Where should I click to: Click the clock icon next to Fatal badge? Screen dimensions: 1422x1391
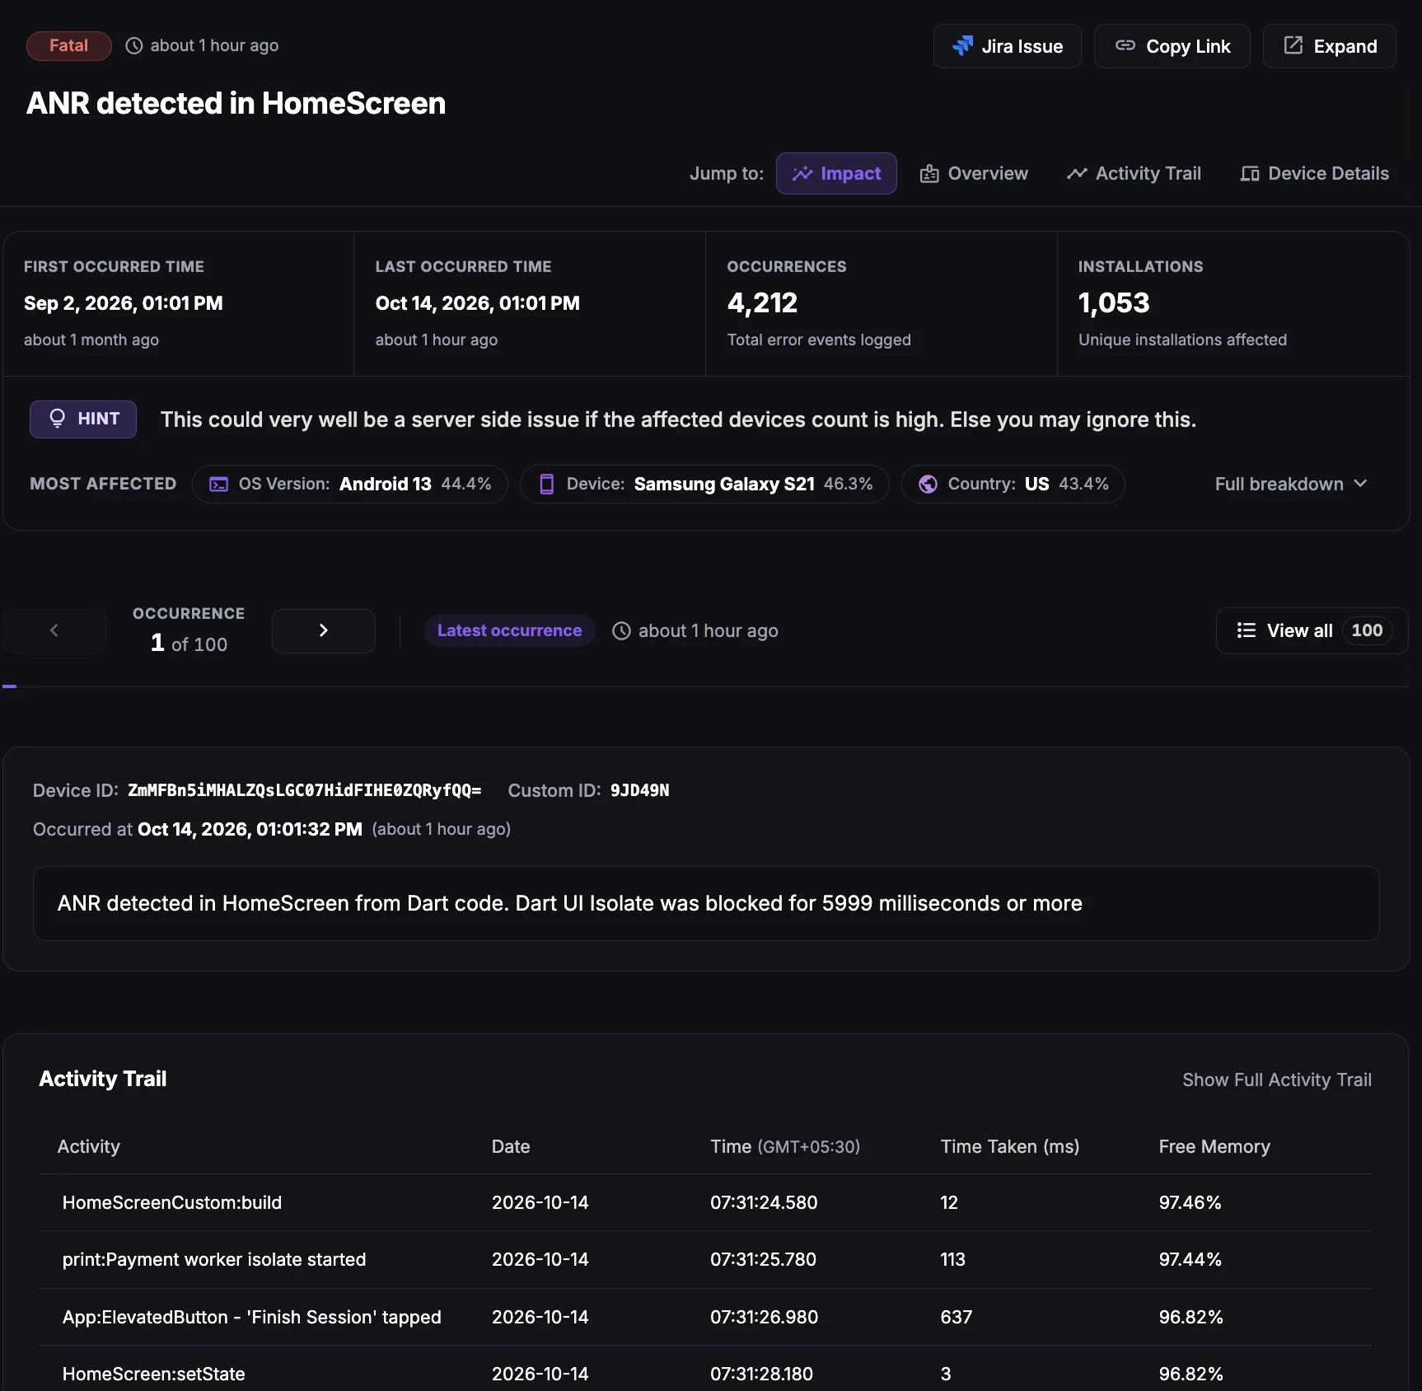click(x=133, y=45)
